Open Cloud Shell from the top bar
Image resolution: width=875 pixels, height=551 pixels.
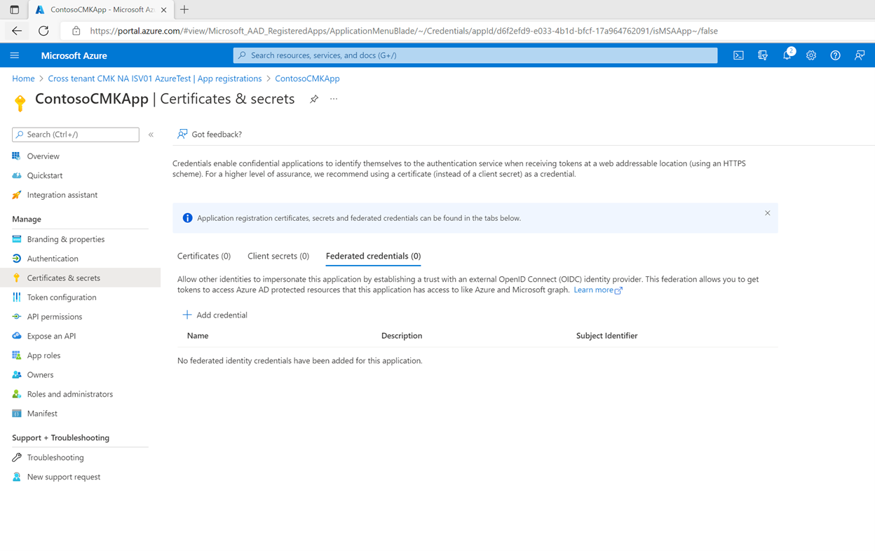click(x=738, y=55)
